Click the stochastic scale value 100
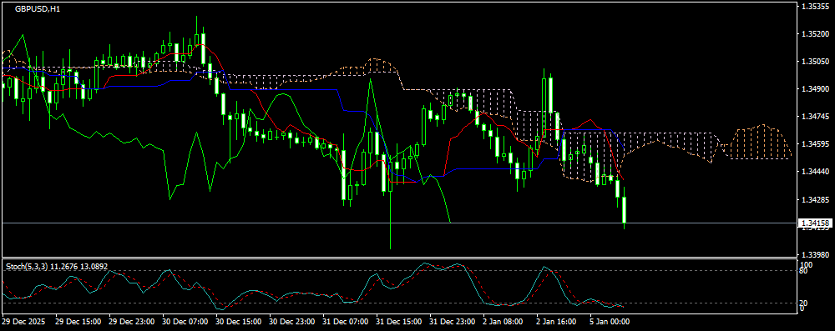 click(x=807, y=264)
